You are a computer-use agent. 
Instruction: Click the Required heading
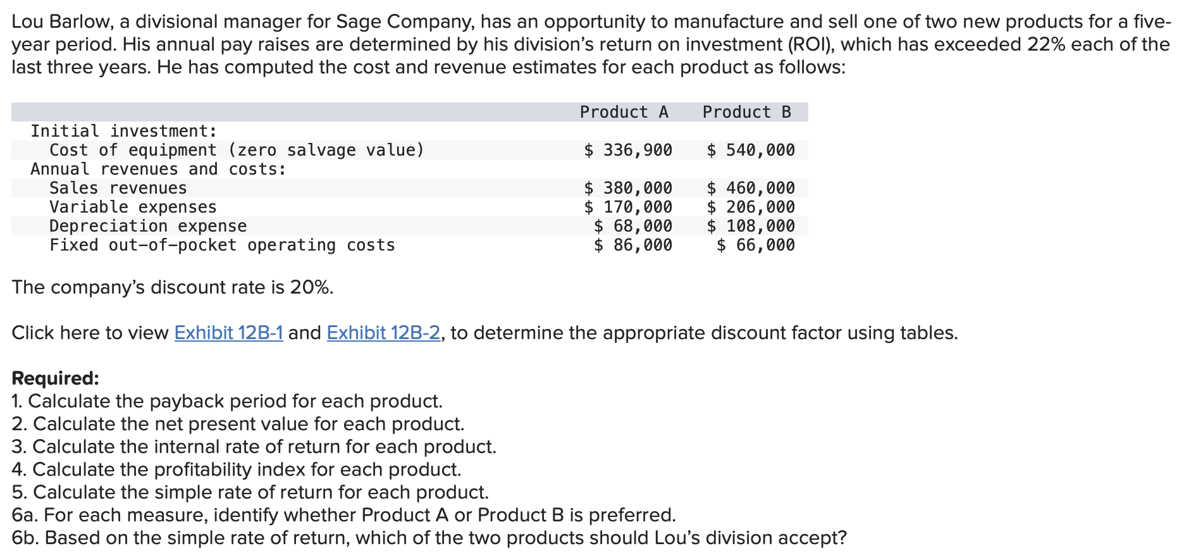click(x=56, y=378)
